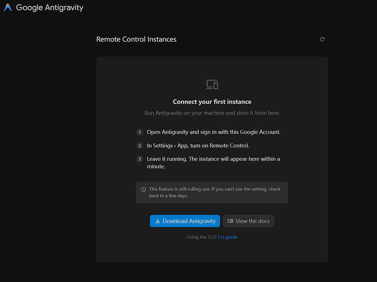Click the Download Antigravity button
Viewport: 377px width, 282px height.
coord(185,221)
